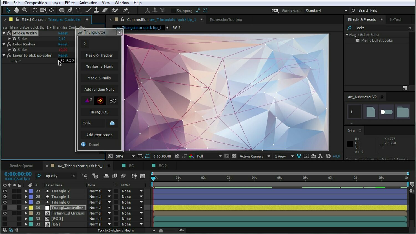
Task: Open blend mode dropdown for layer 27
Action: click(100, 191)
